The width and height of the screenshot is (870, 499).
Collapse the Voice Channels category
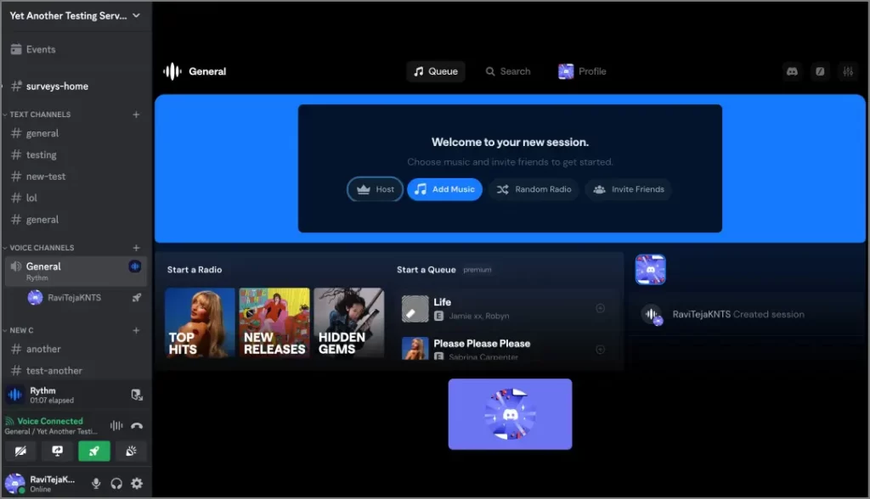[x=42, y=248]
